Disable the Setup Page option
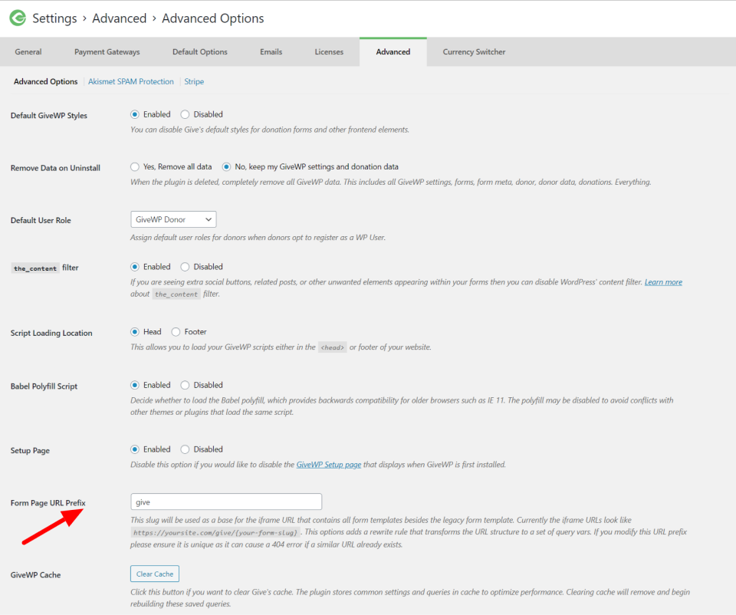Viewport: 736px width, 615px height. point(185,449)
